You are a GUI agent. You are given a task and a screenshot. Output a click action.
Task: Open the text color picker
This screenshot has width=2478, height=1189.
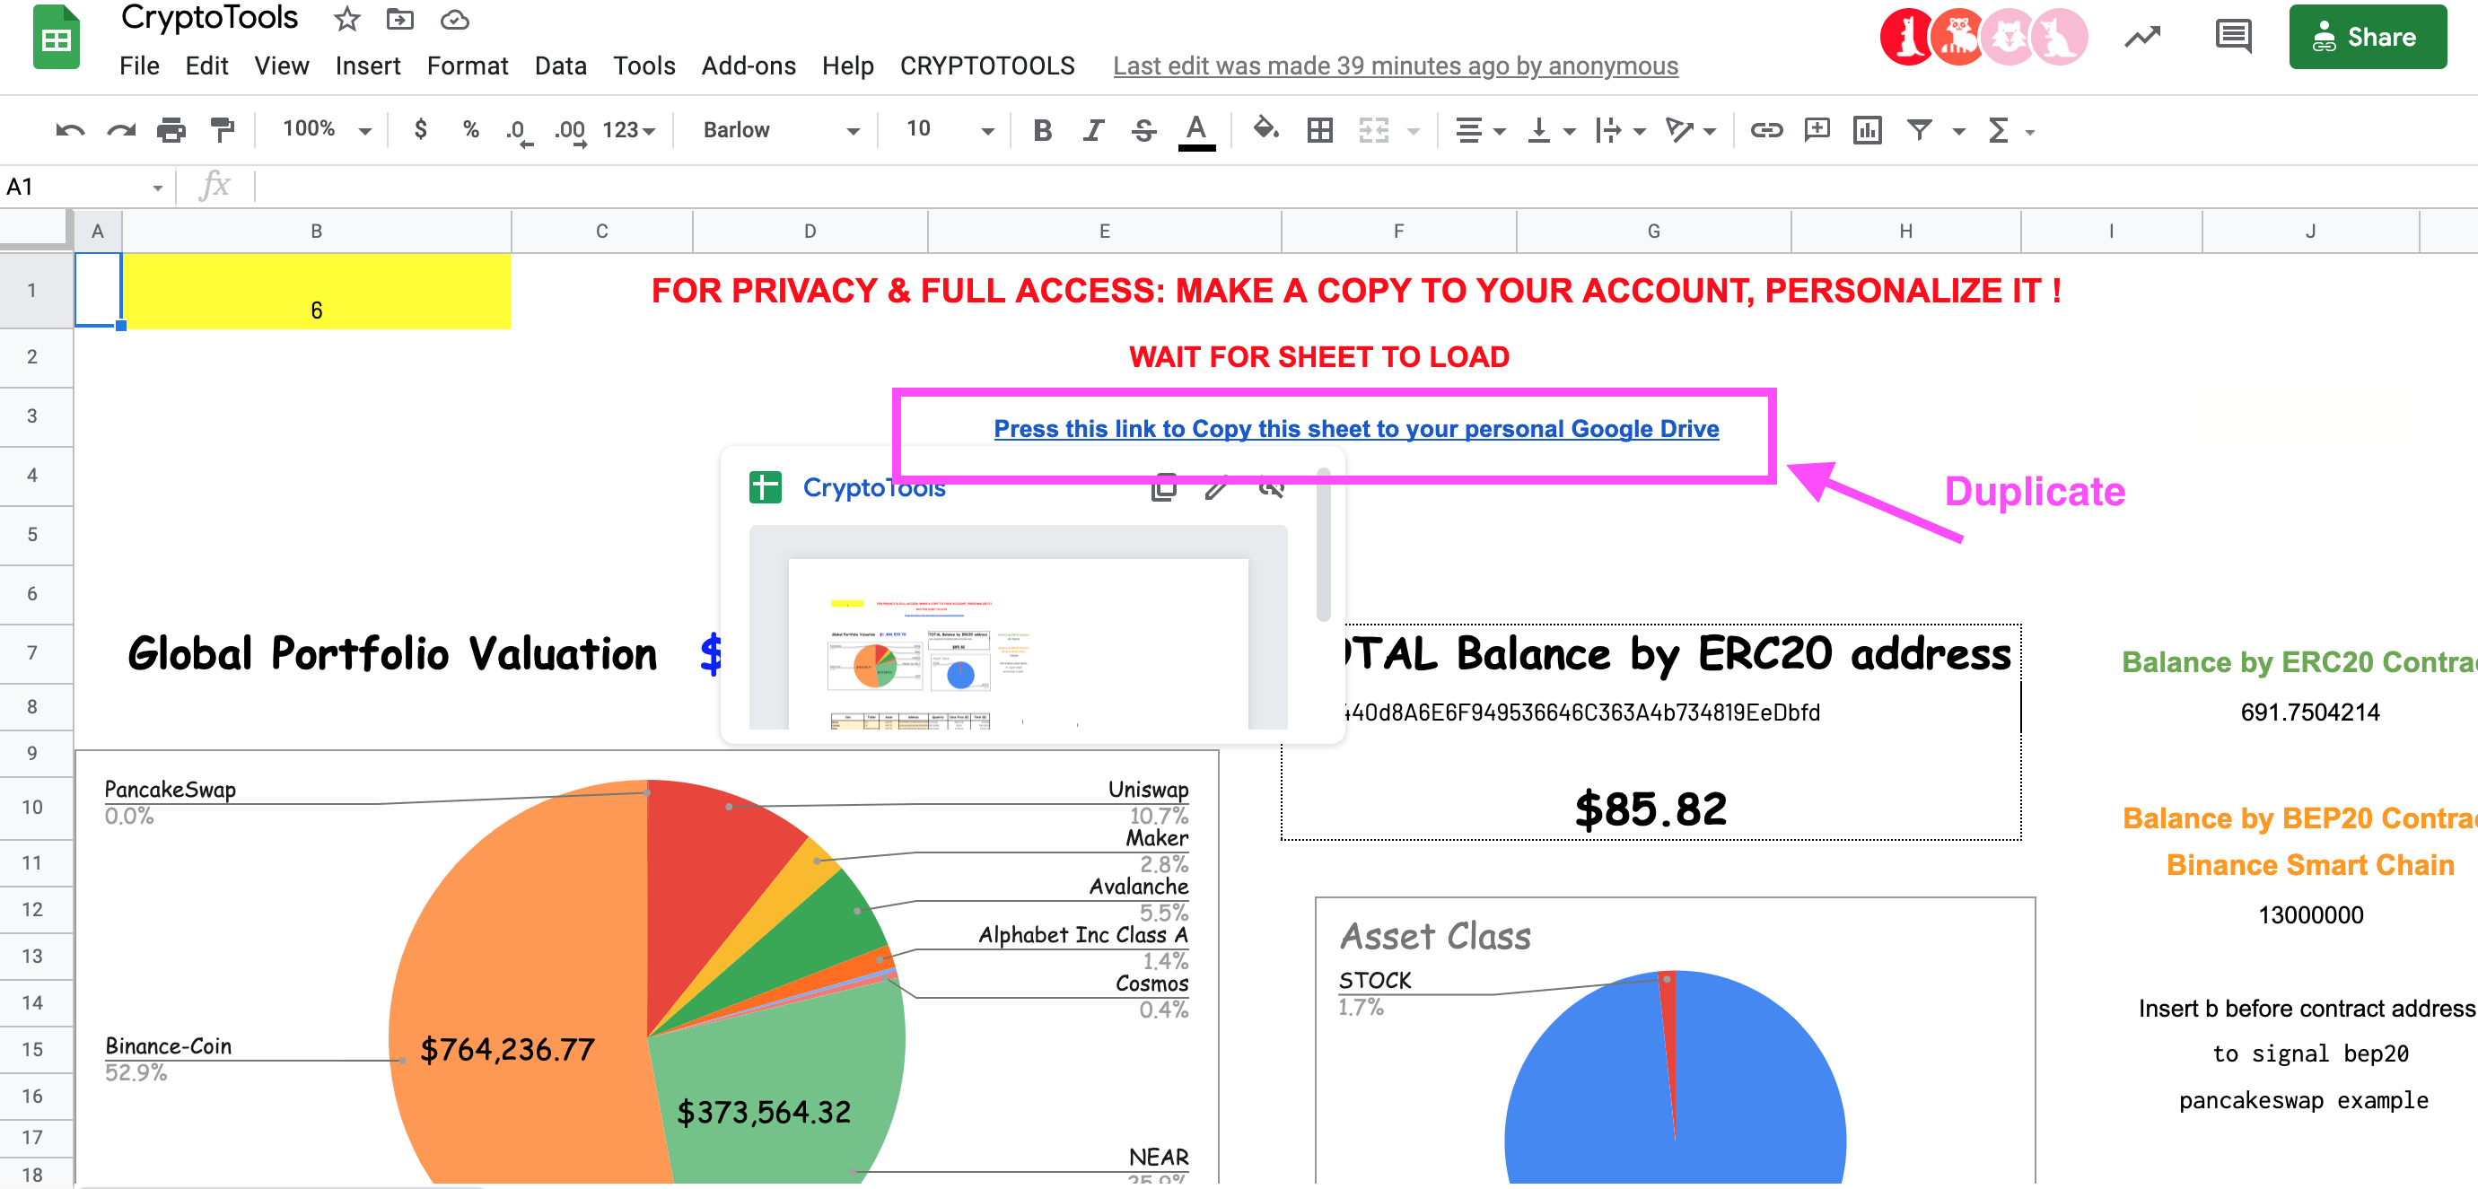point(1195,132)
